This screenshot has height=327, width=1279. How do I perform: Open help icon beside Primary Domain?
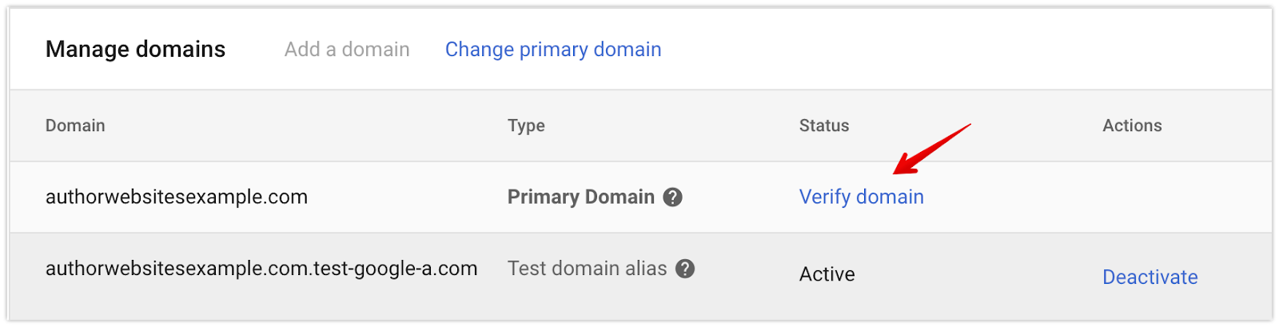673,197
